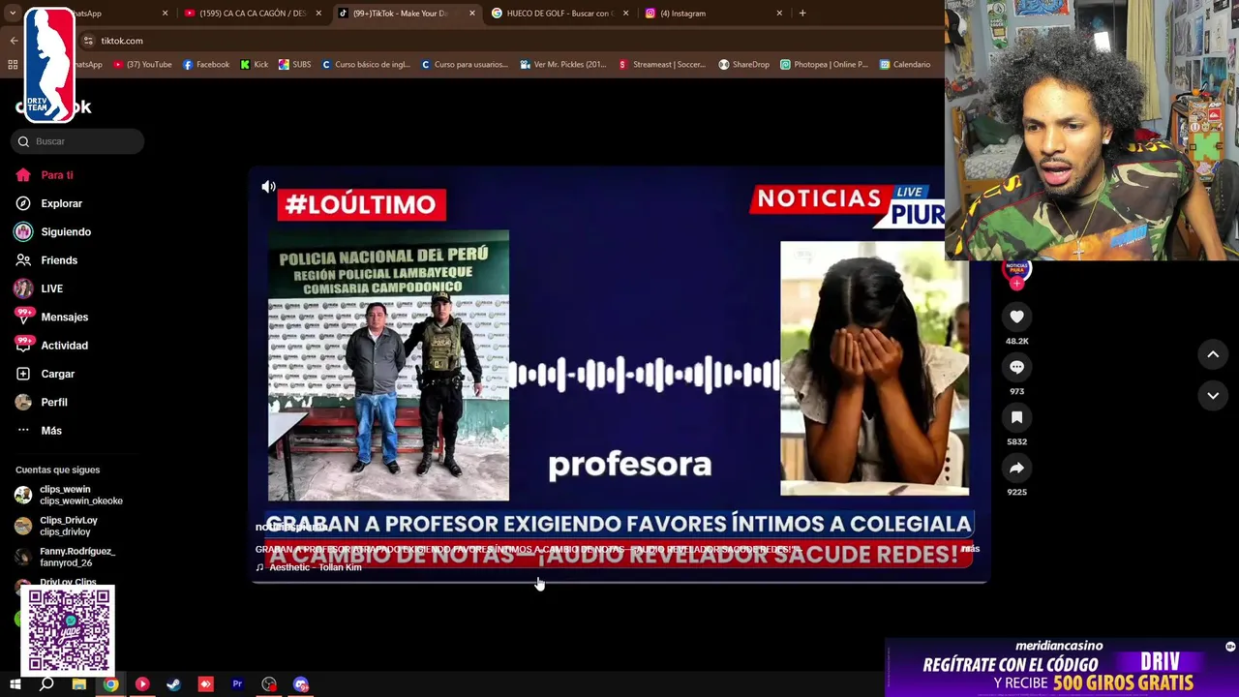View site information icon beside tiktok.com

pyautogui.click(x=88, y=41)
